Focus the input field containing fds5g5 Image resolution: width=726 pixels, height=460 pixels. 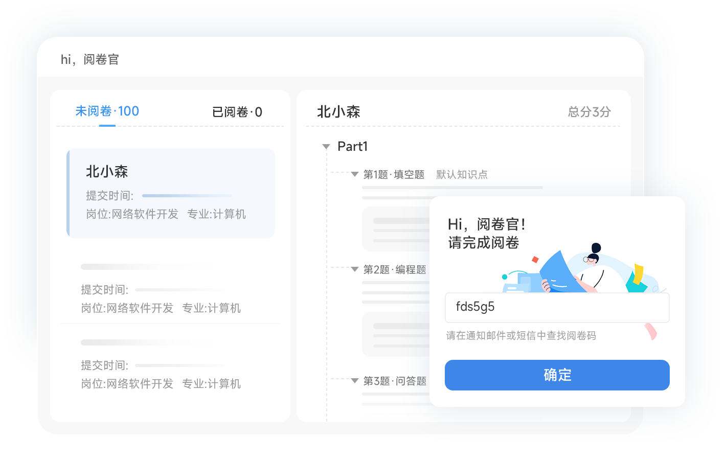pyautogui.click(x=557, y=307)
